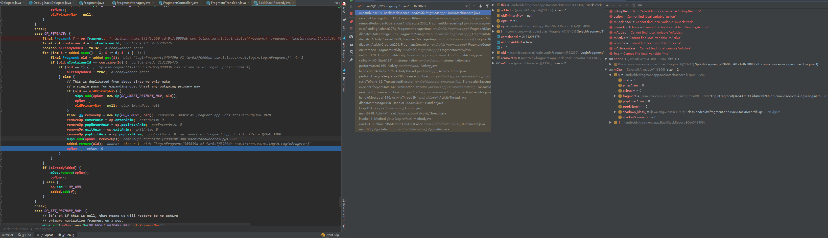
Task: Open the Terminal tool window
Action: pyautogui.click(x=7, y=235)
